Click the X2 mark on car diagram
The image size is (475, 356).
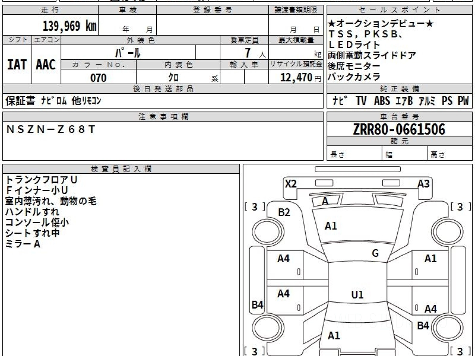(291, 184)
